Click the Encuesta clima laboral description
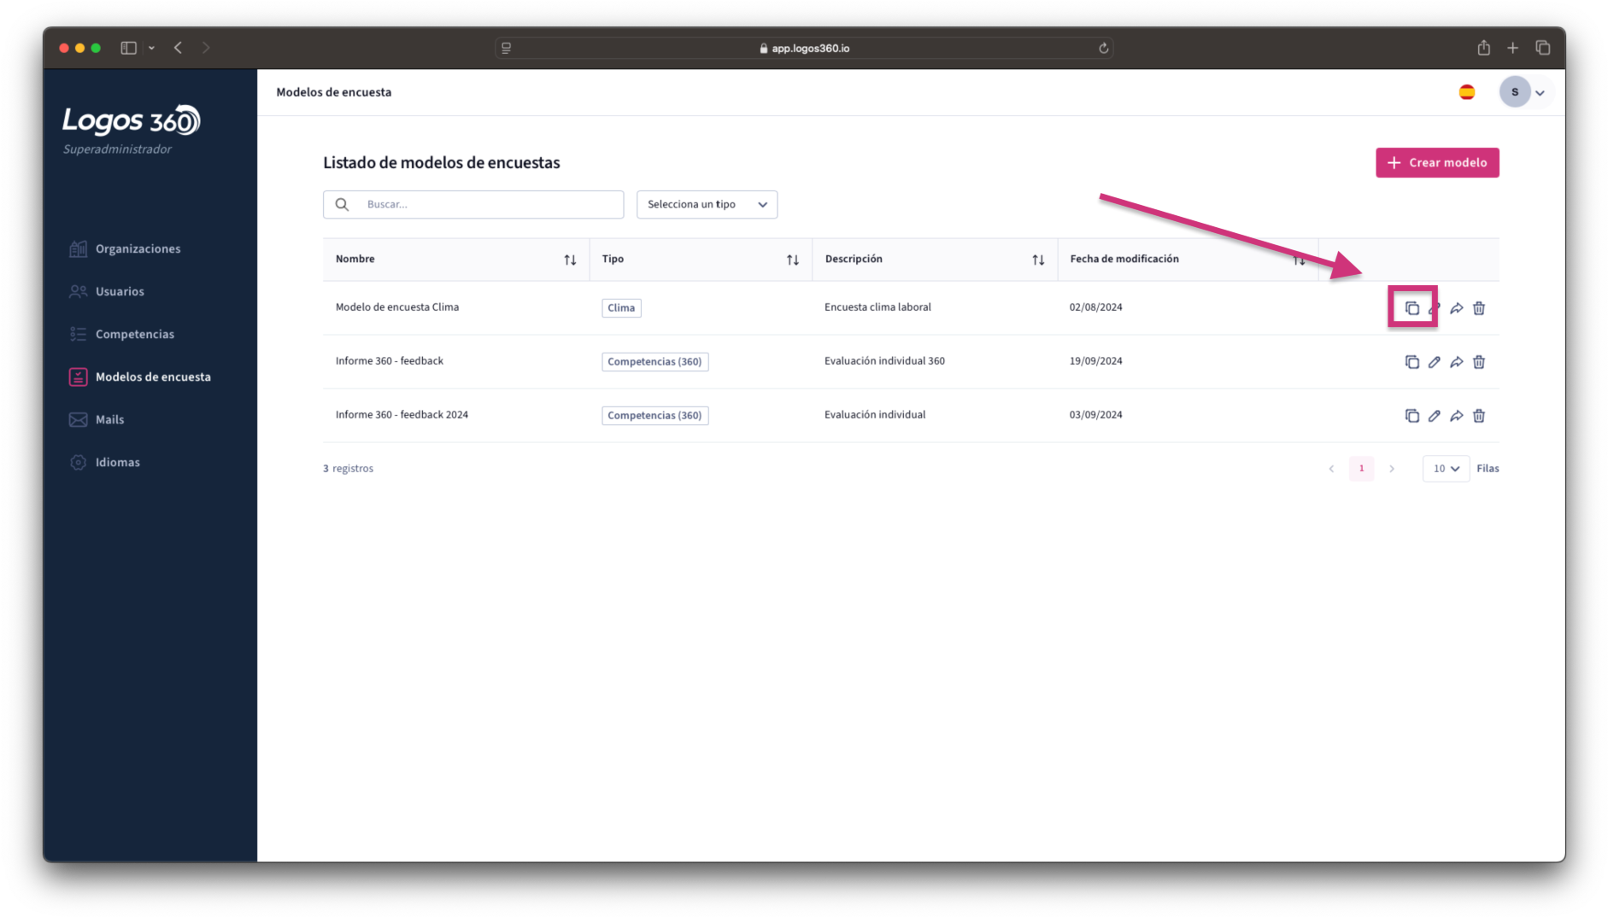The image size is (1608, 917). [x=877, y=307]
